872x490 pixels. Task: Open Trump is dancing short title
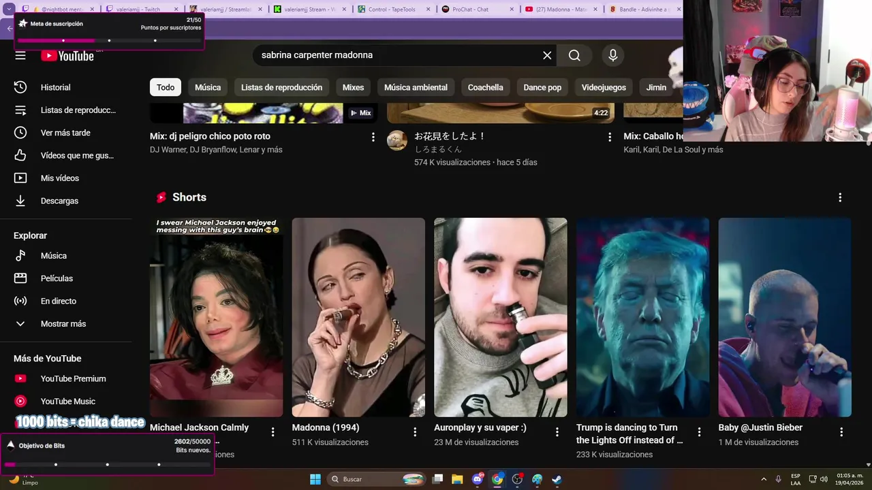coord(629,434)
